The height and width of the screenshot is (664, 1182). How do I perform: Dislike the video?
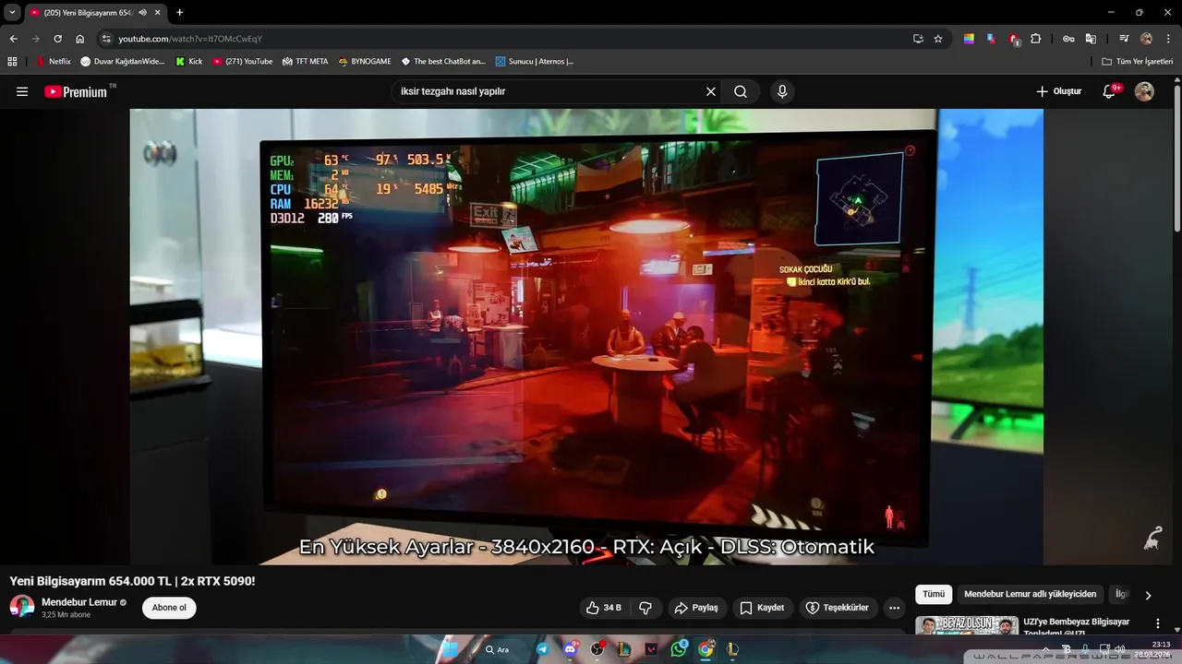645,608
